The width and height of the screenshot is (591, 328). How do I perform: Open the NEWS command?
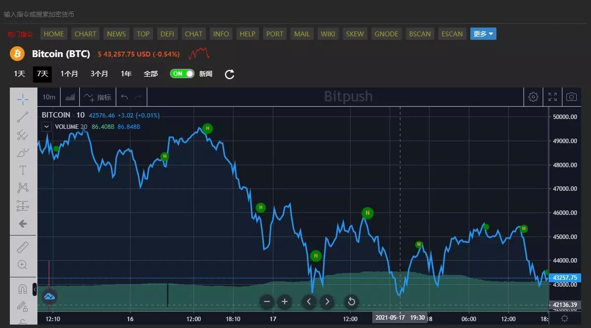[x=116, y=34]
